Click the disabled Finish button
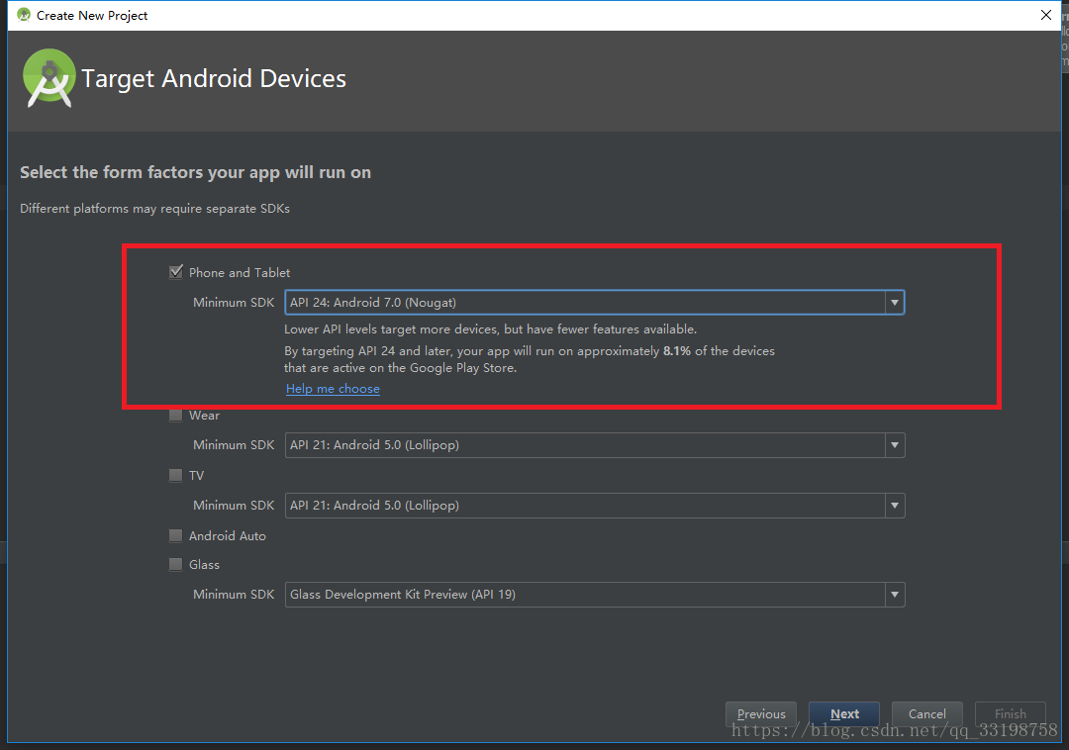This screenshot has width=1069, height=750. tap(1011, 714)
